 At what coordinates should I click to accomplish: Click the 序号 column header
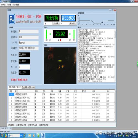11,91
